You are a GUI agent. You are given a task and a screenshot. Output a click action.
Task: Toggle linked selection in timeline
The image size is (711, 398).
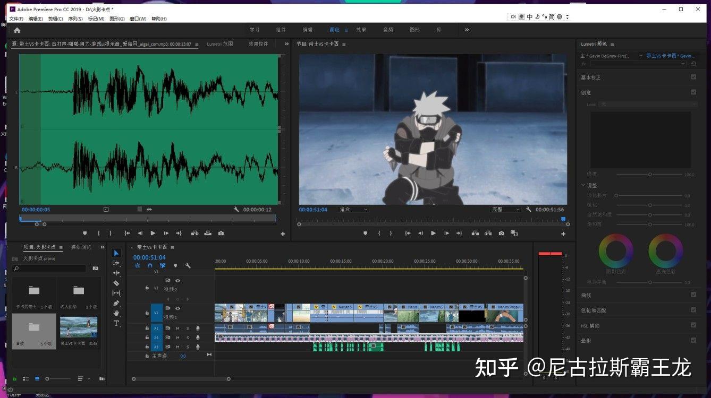pyautogui.click(x=163, y=265)
